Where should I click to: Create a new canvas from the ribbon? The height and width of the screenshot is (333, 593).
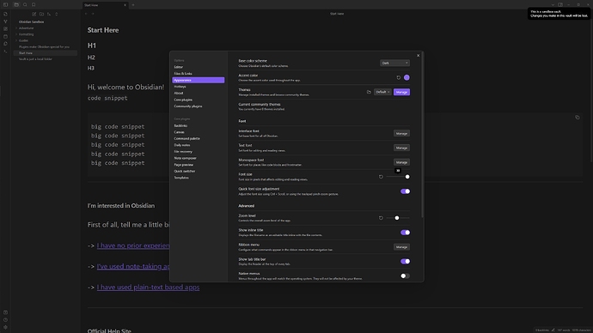pos(5,28)
